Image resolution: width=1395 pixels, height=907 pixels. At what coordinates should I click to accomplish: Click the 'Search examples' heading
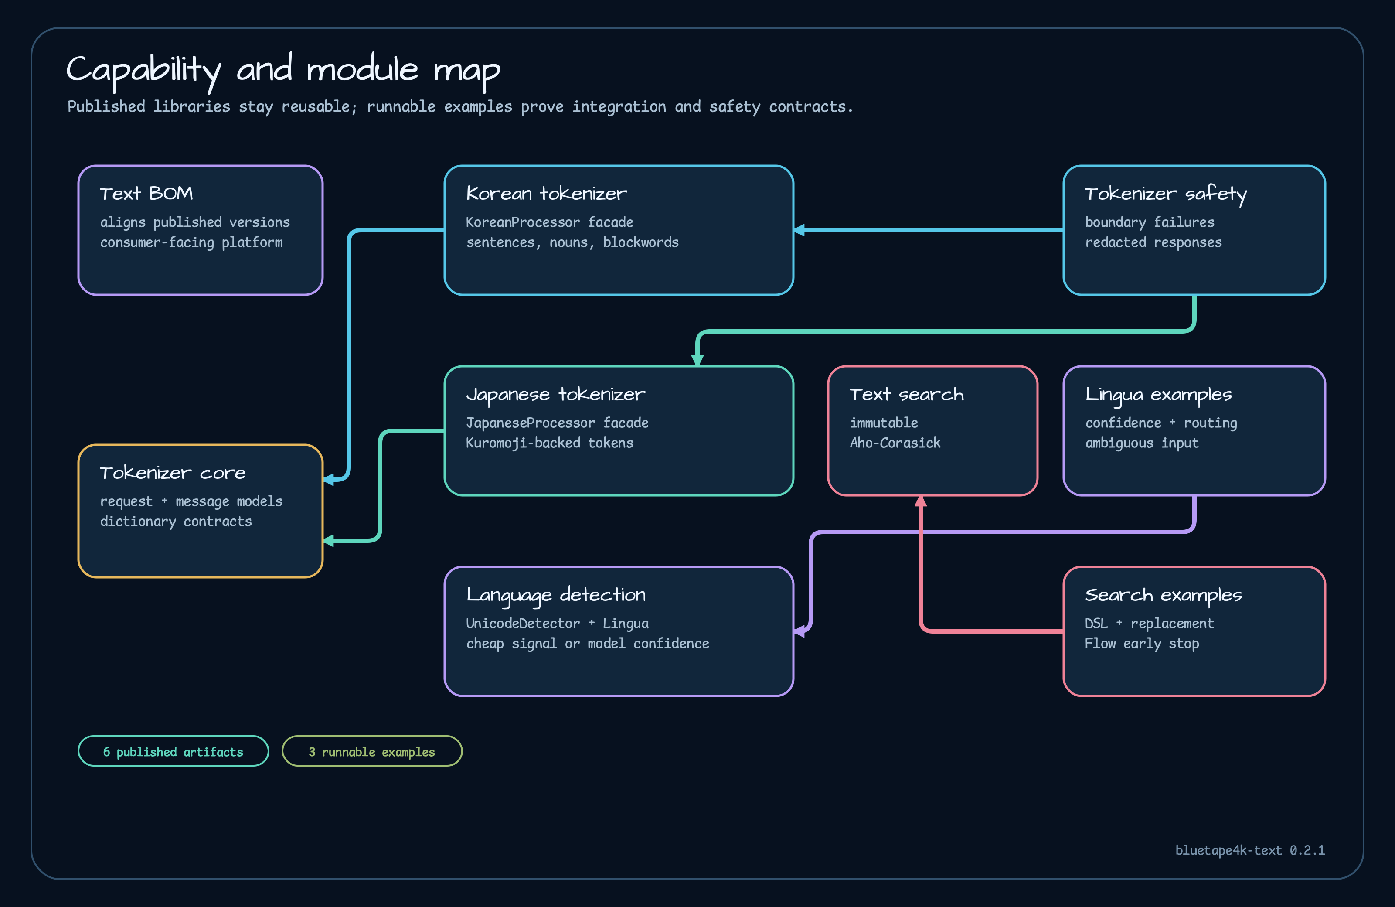click(1163, 596)
